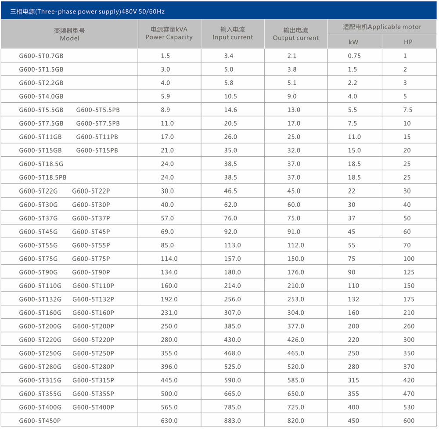Select model G600-5T450P

pos(40,421)
